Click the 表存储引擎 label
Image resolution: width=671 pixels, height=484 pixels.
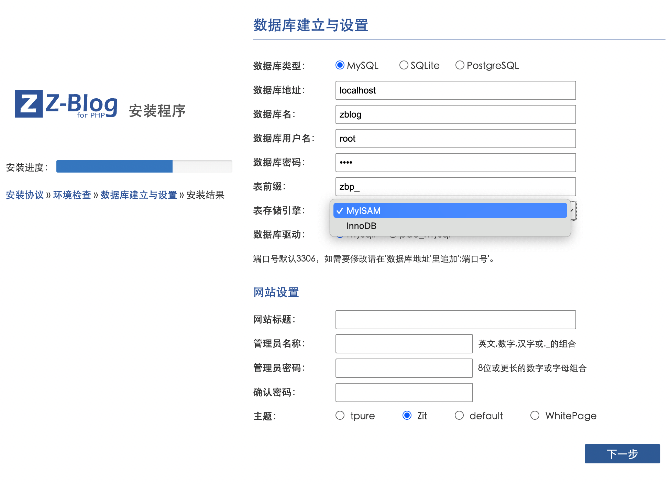[x=279, y=210]
